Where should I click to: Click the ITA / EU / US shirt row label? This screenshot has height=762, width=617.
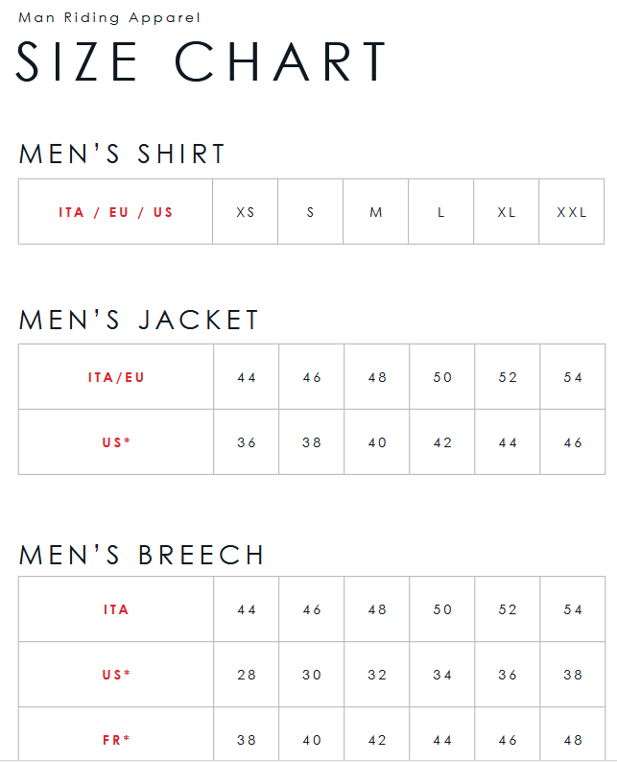pos(115,212)
